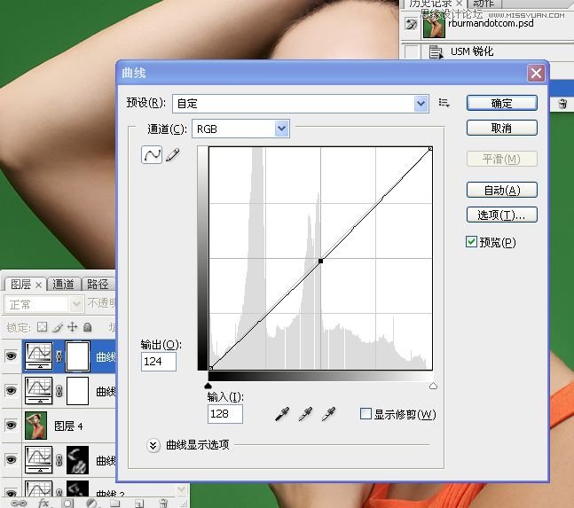Screen dimensions: 574x508
Task: Click rburmandotcom.psd snapshot thumbnail in History
Action: [434, 26]
